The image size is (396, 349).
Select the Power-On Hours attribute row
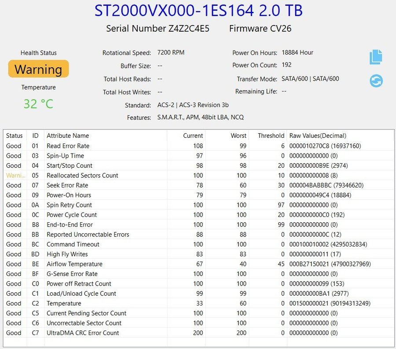click(x=198, y=195)
